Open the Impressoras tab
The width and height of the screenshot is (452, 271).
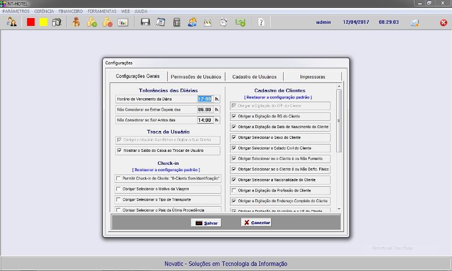click(312, 77)
